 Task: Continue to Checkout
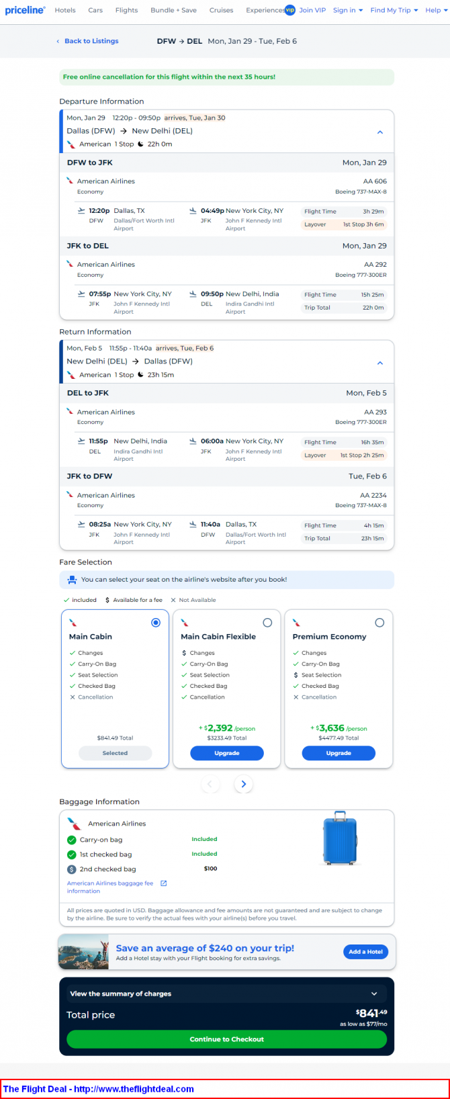[x=226, y=1039]
